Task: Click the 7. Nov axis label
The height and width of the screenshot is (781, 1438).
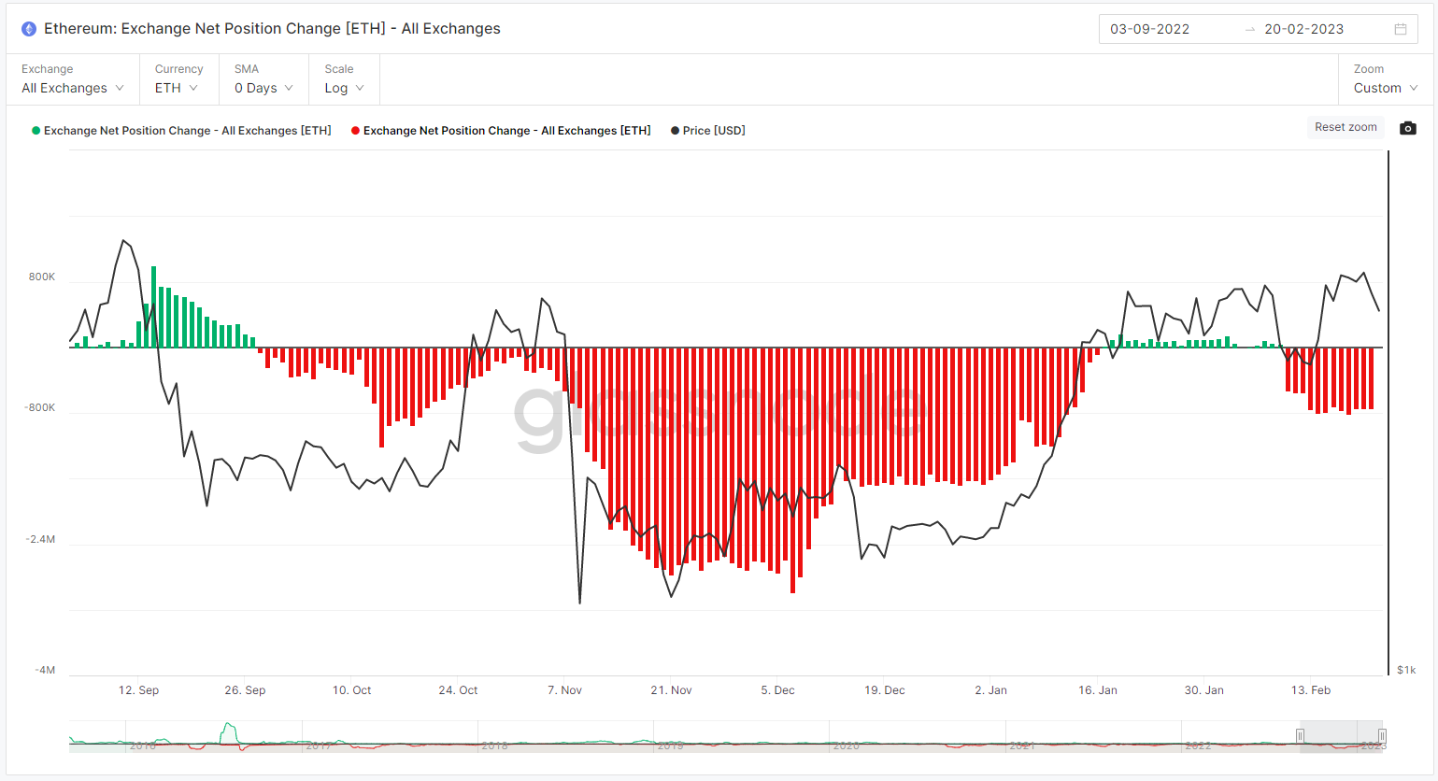Action: click(564, 690)
